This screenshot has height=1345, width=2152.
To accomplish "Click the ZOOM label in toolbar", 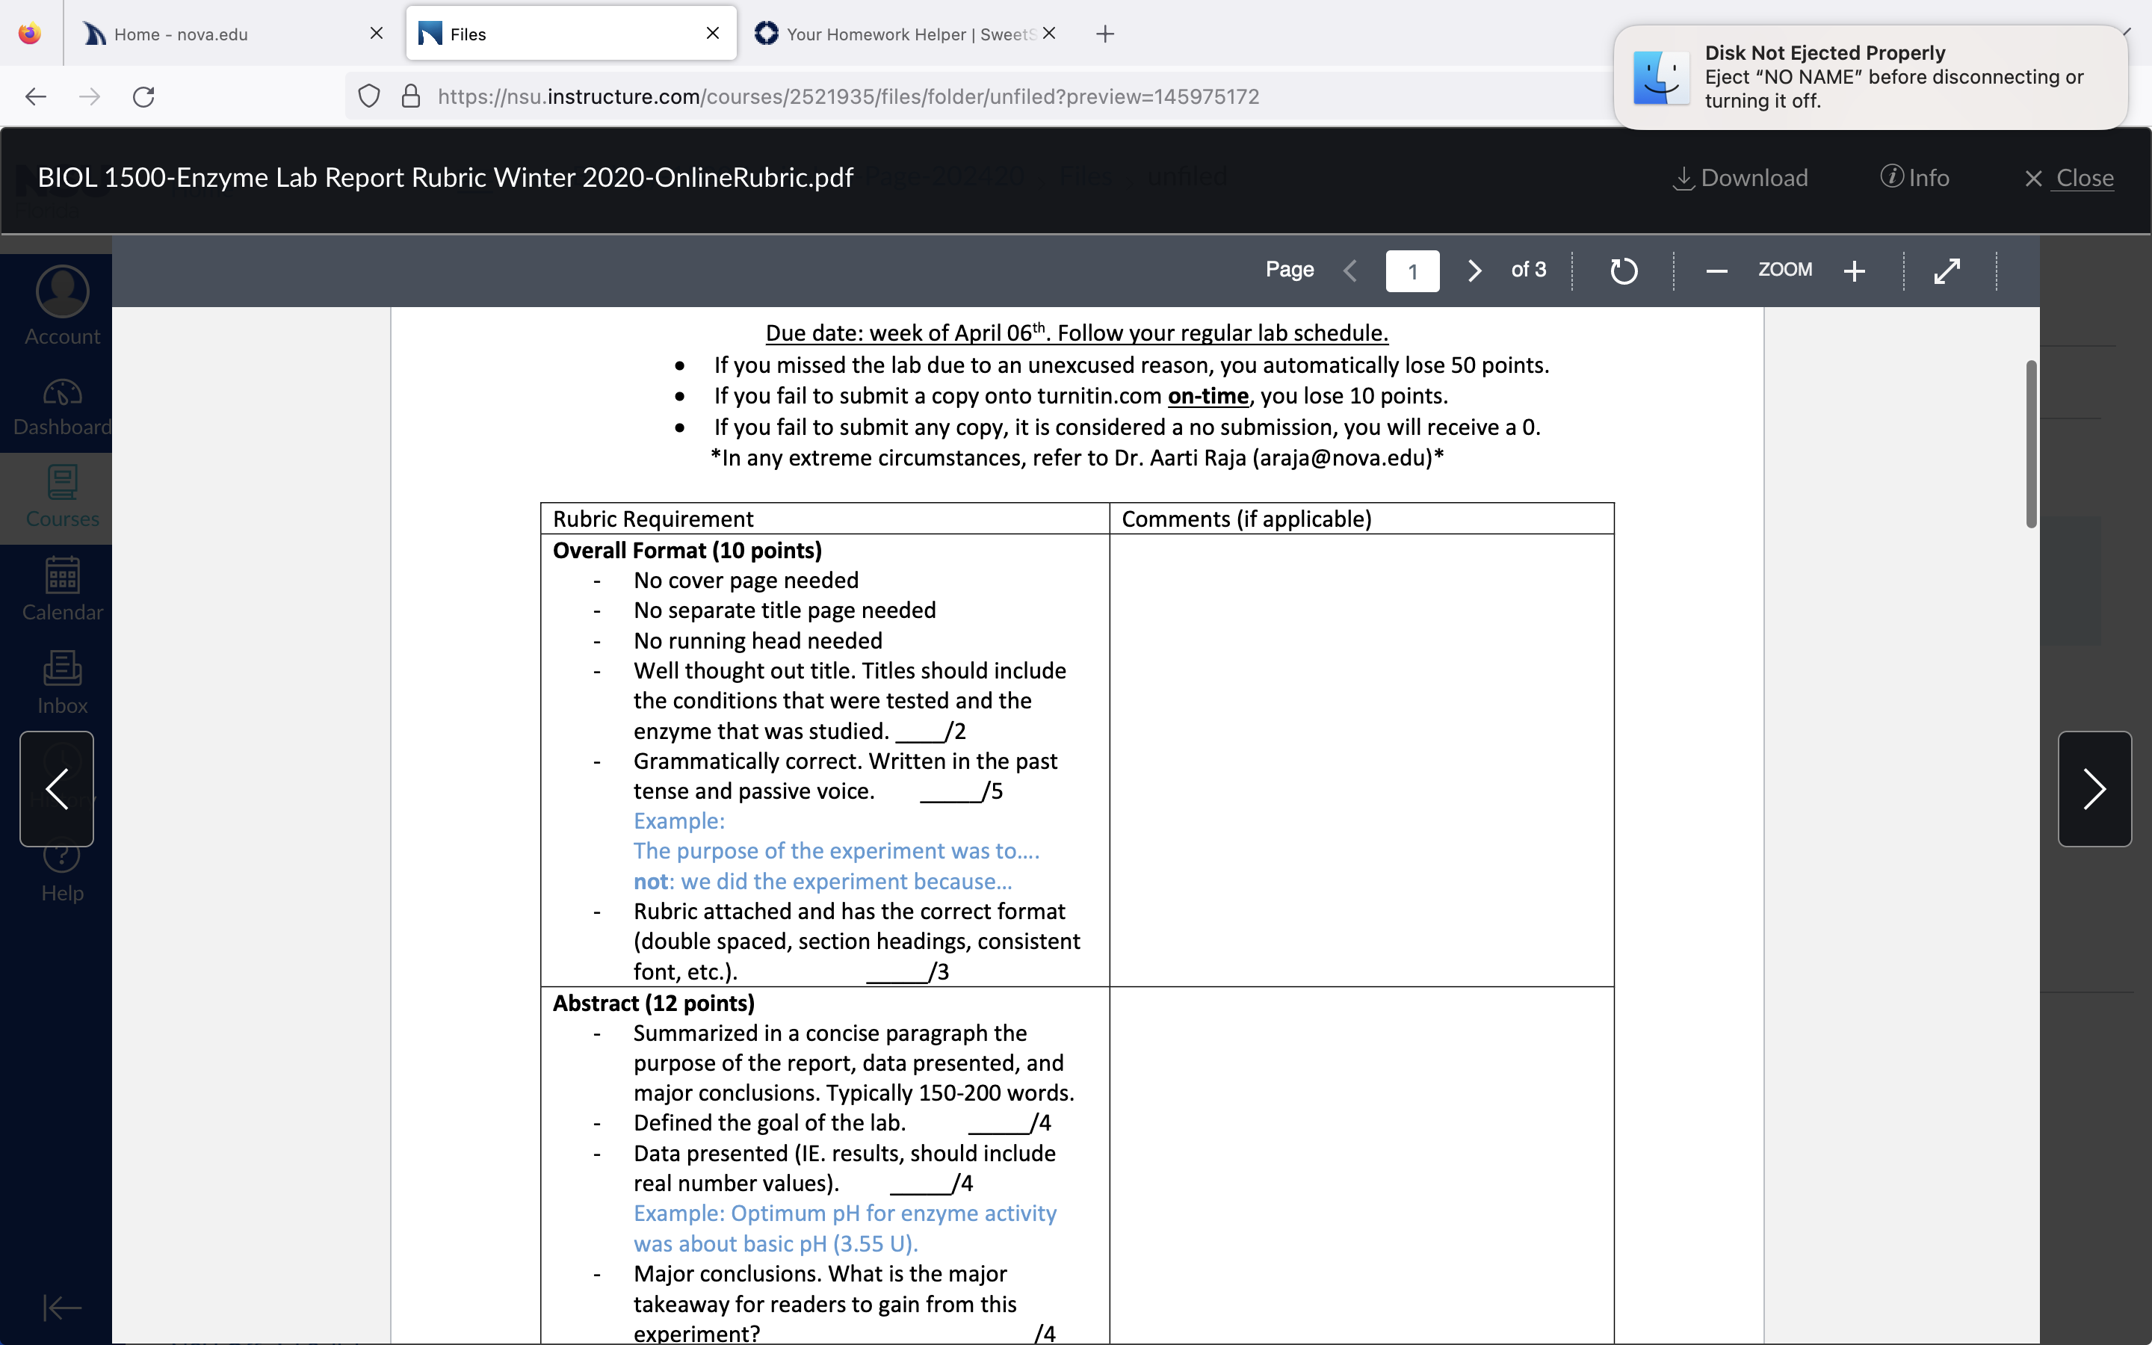I will (x=1784, y=270).
